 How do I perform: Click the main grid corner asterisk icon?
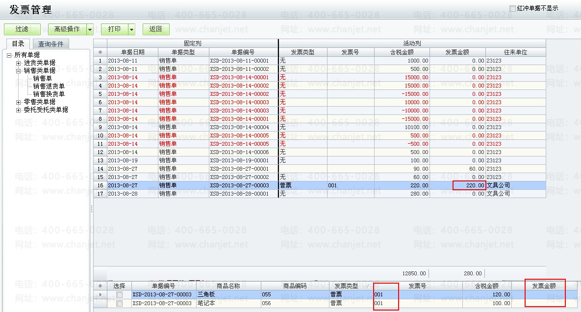100,52
